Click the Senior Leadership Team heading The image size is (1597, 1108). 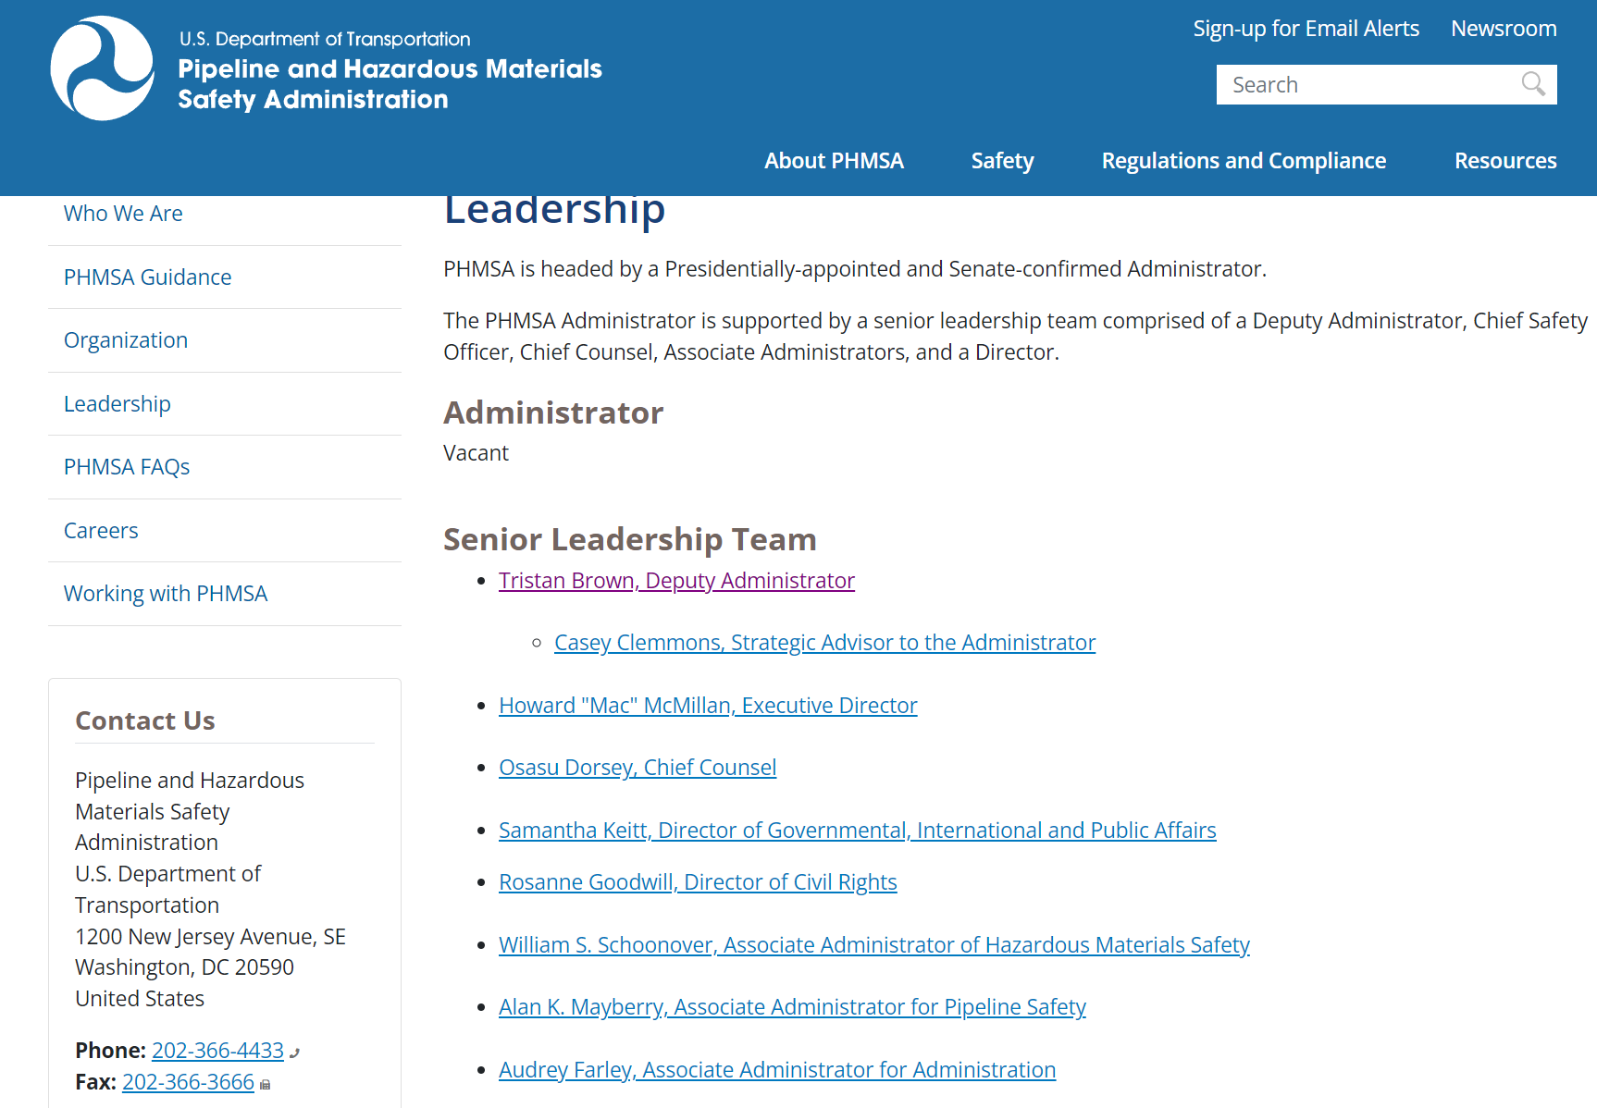629,539
